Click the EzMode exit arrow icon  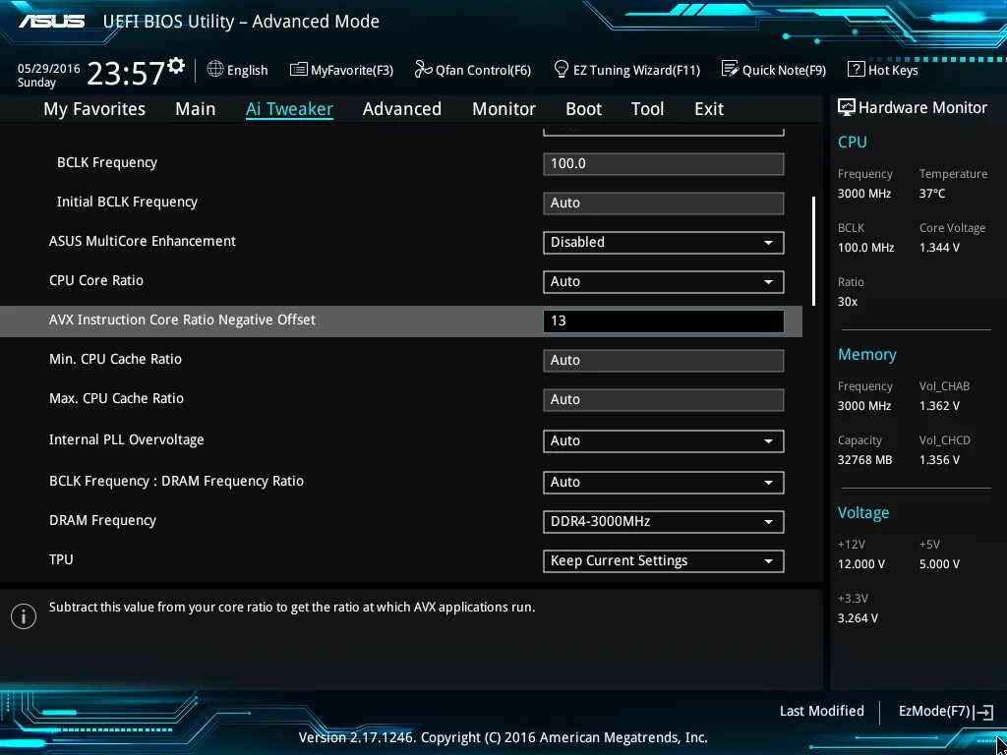point(983,712)
